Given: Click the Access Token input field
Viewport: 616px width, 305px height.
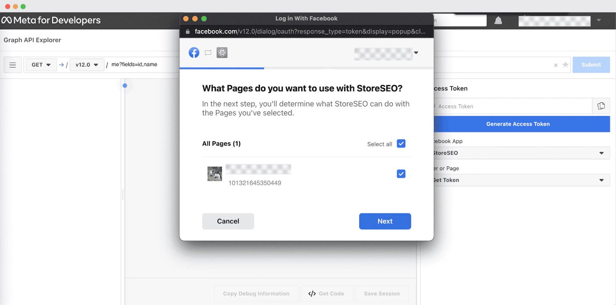Looking at the screenshot, I should click(513, 106).
